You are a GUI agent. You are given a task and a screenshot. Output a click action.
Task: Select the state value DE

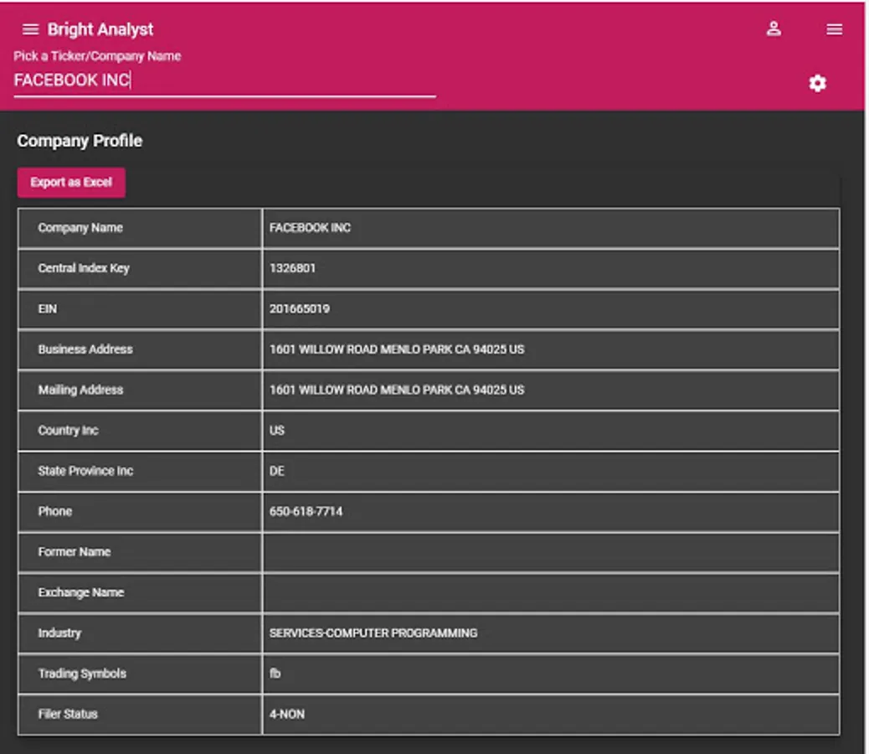click(276, 471)
